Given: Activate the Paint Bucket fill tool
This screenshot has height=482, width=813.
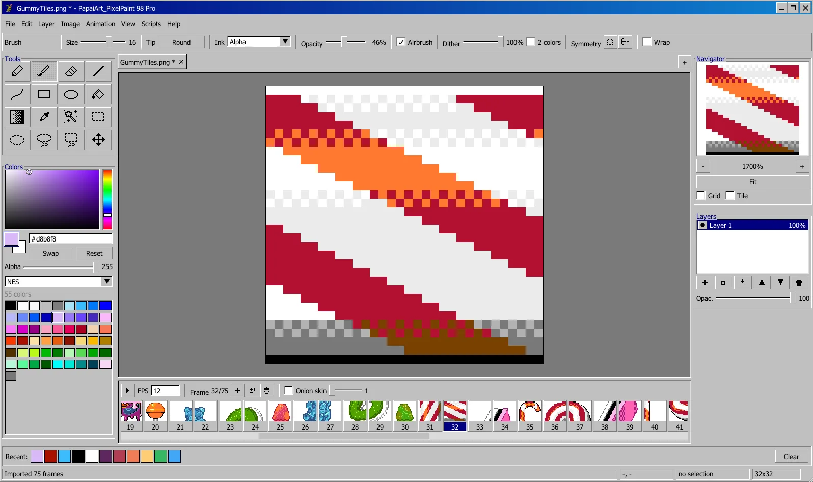Looking at the screenshot, I should tap(98, 94).
